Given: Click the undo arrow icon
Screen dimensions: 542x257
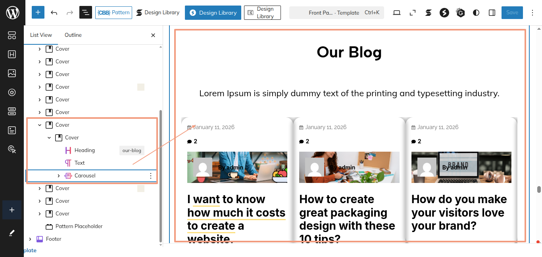Looking at the screenshot, I should click(54, 13).
